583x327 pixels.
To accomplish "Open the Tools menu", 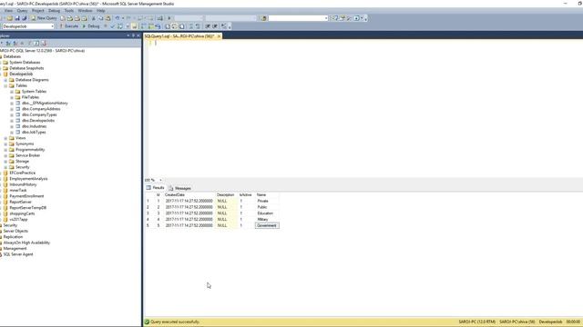I will 69,11.
